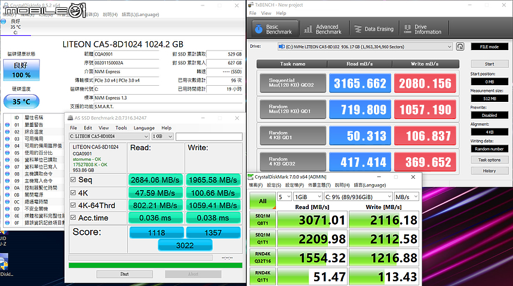Screen dimensions: 513x286
Task: Open Help menu in TxBENCH
Action: click(281, 13)
